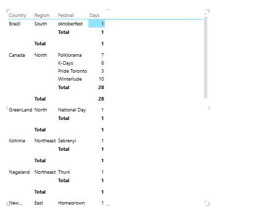
Task: Click the scroll up arrow
Action: pos(206,14)
